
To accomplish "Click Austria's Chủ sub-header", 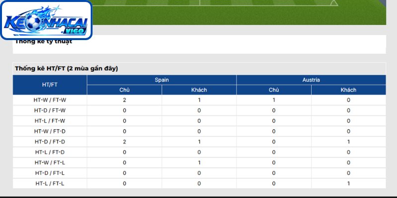I will pyautogui.click(x=274, y=90).
